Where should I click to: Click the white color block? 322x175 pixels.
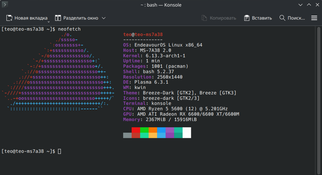(187, 133)
